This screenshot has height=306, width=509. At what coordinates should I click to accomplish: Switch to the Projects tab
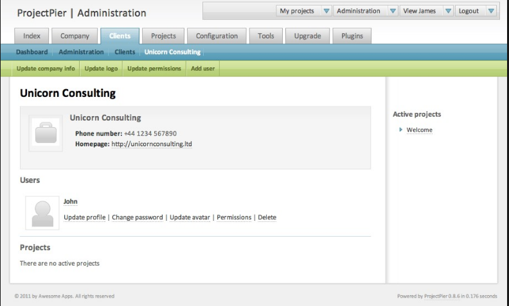(163, 36)
